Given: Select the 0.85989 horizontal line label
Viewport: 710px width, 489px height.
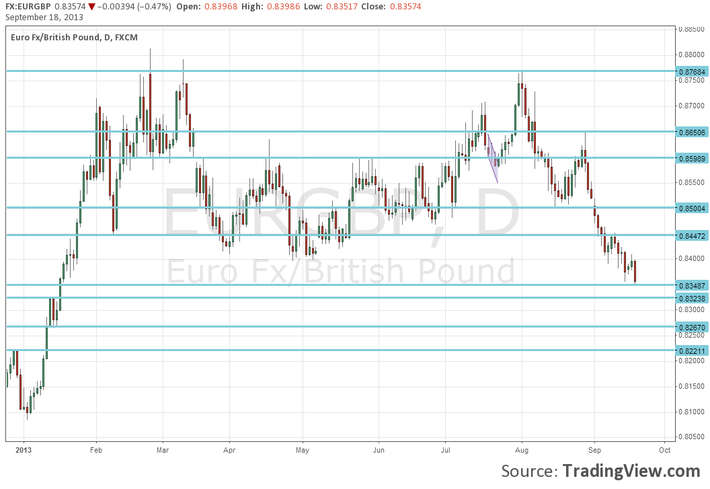Looking at the screenshot, I should click(691, 159).
